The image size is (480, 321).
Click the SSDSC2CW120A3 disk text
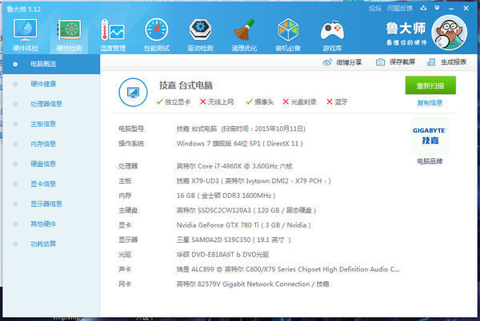[246, 211]
